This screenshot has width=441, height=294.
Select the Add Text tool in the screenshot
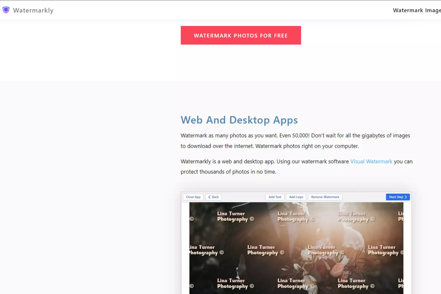275,197
